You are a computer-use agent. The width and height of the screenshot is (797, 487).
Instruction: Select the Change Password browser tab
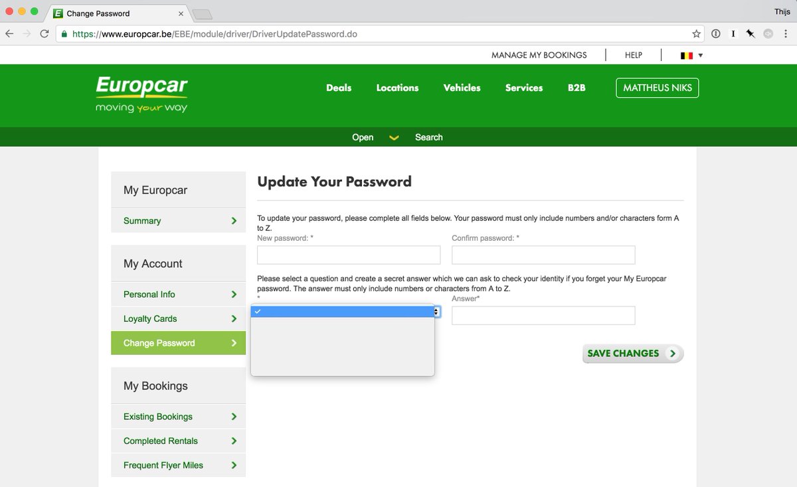coord(118,13)
